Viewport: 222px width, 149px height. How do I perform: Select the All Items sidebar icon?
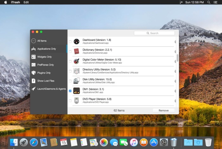pos(33,41)
